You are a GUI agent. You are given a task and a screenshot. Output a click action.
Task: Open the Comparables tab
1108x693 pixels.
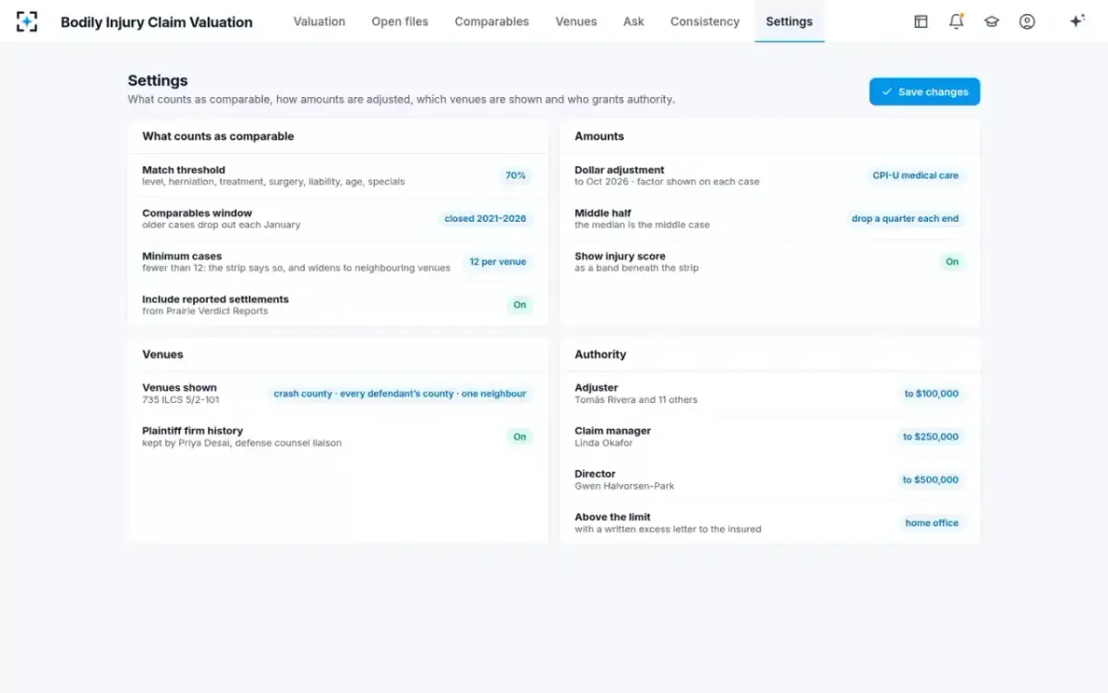492,21
